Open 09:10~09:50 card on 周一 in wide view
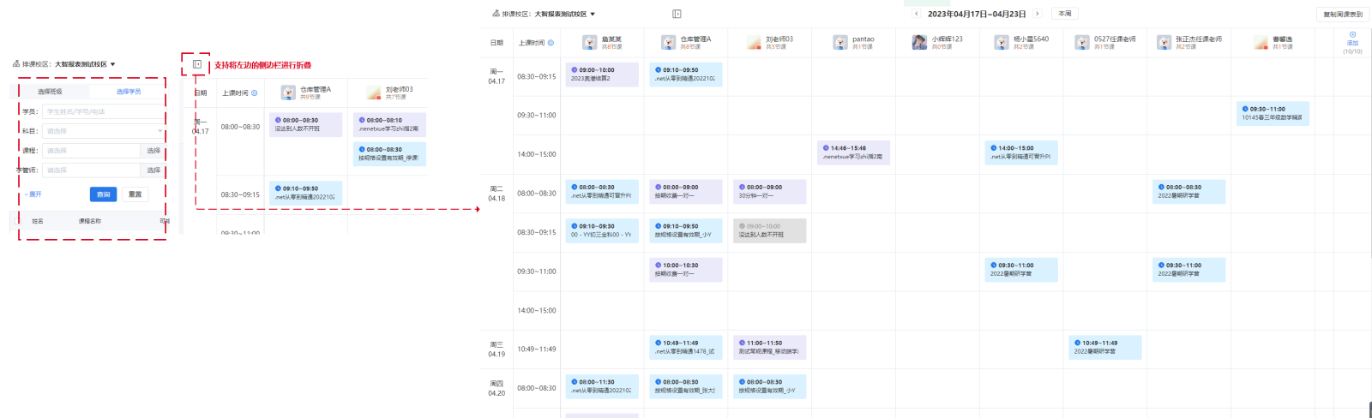Screen dimensions: 1372x418 point(686,75)
